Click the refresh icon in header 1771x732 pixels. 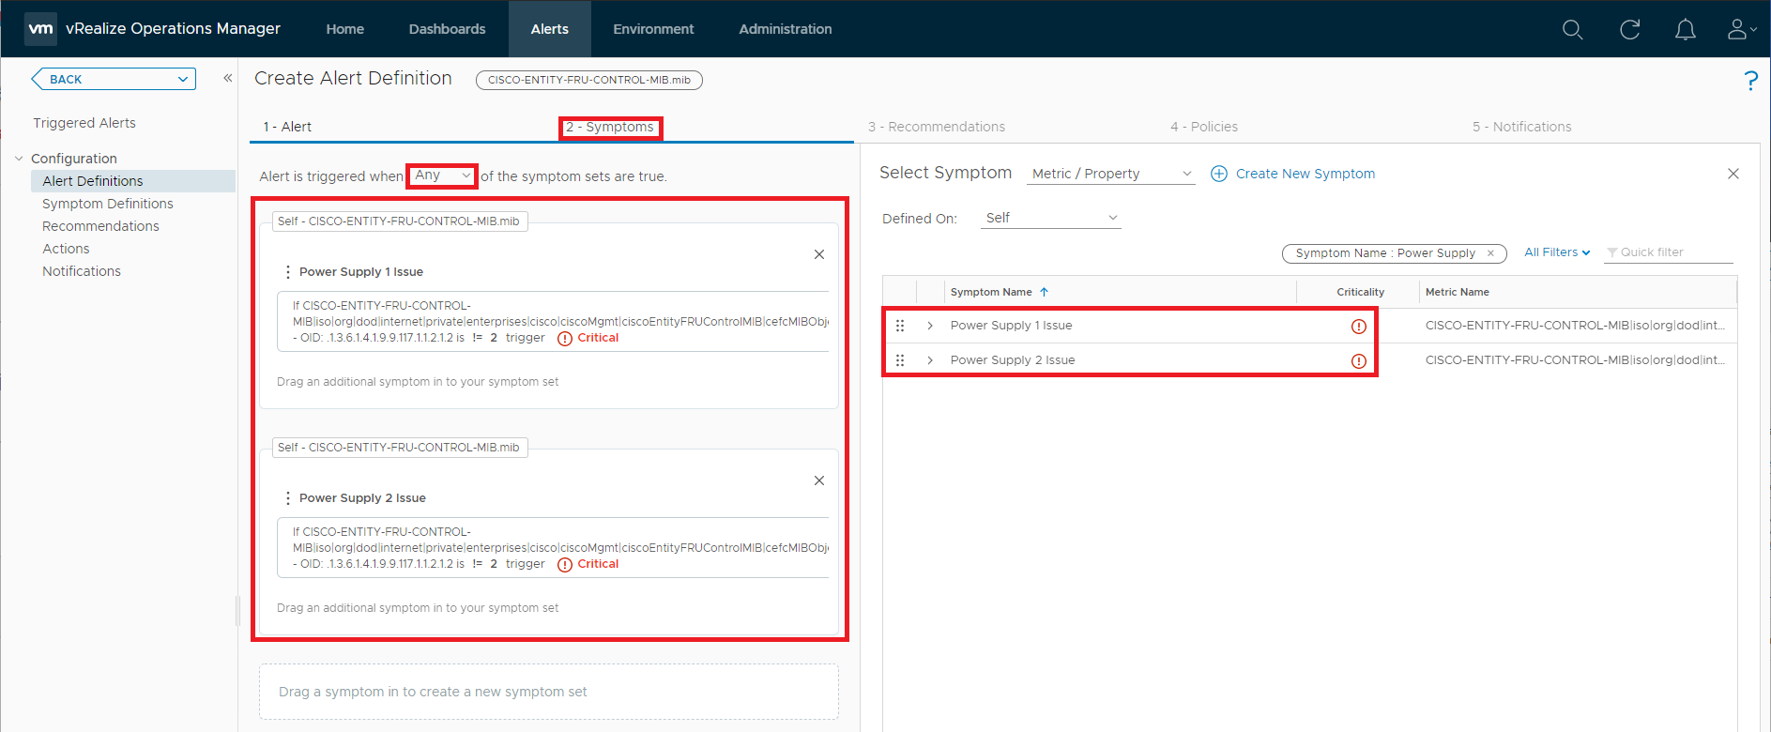pyautogui.click(x=1629, y=30)
